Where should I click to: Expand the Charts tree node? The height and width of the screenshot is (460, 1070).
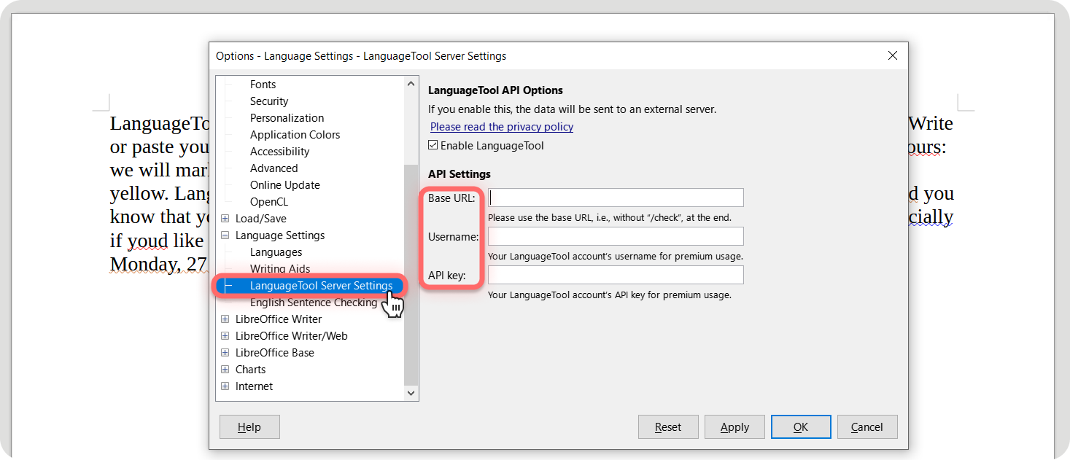pos(225,370)
